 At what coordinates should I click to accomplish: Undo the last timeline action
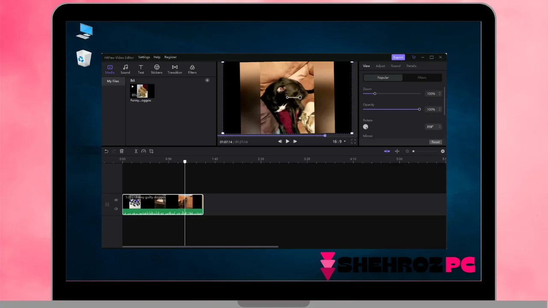[107, 151]
